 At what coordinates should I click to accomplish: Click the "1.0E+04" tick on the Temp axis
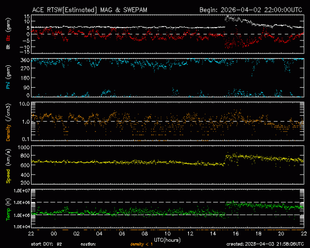point(22,227)
